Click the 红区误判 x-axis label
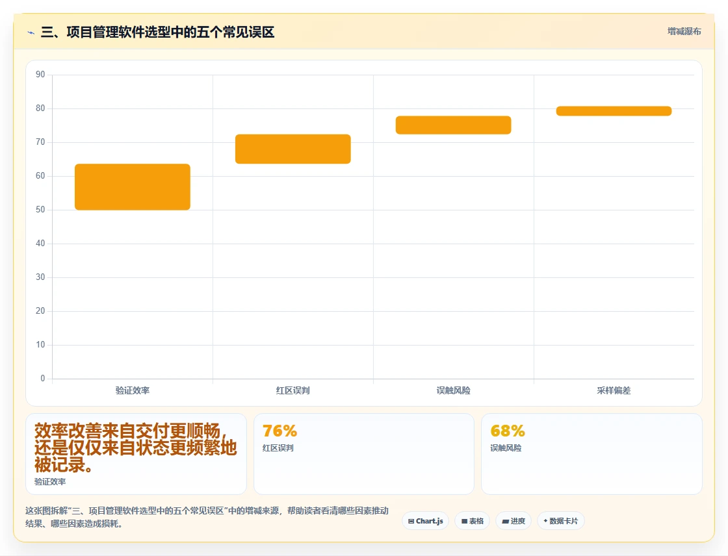Screen dimensions: 728x556 (x=293, y=390)
